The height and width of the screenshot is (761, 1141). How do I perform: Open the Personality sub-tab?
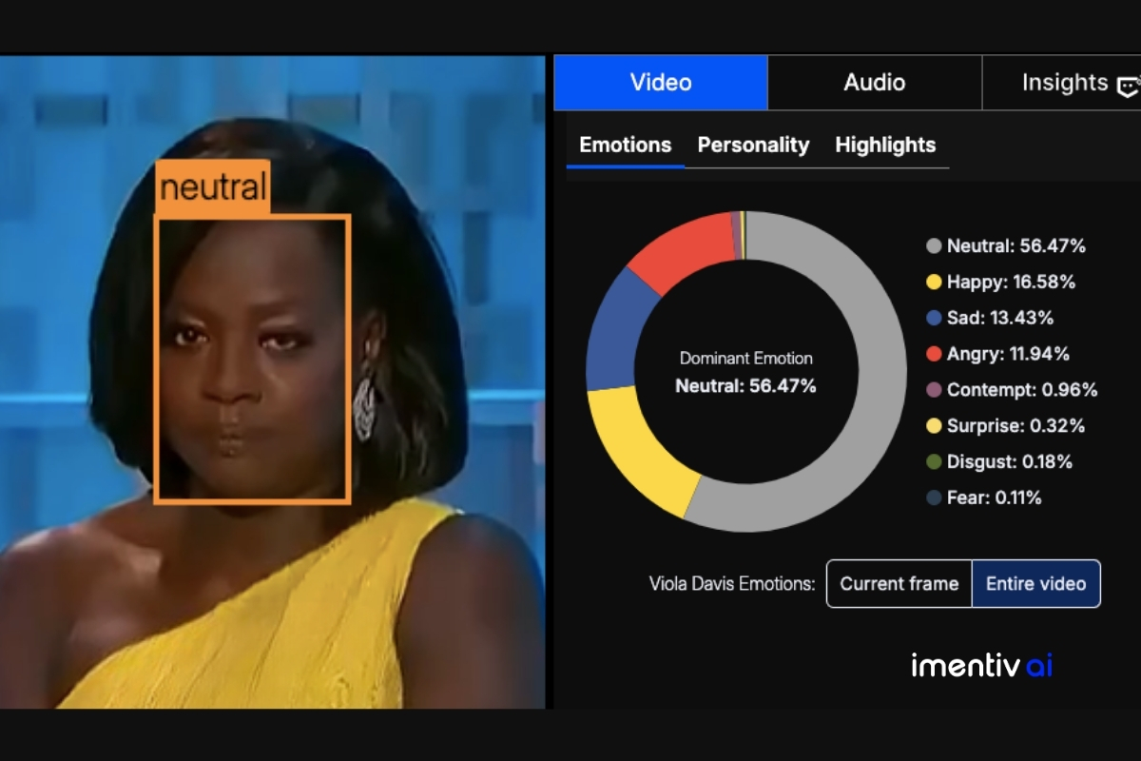tap(753, 145)
